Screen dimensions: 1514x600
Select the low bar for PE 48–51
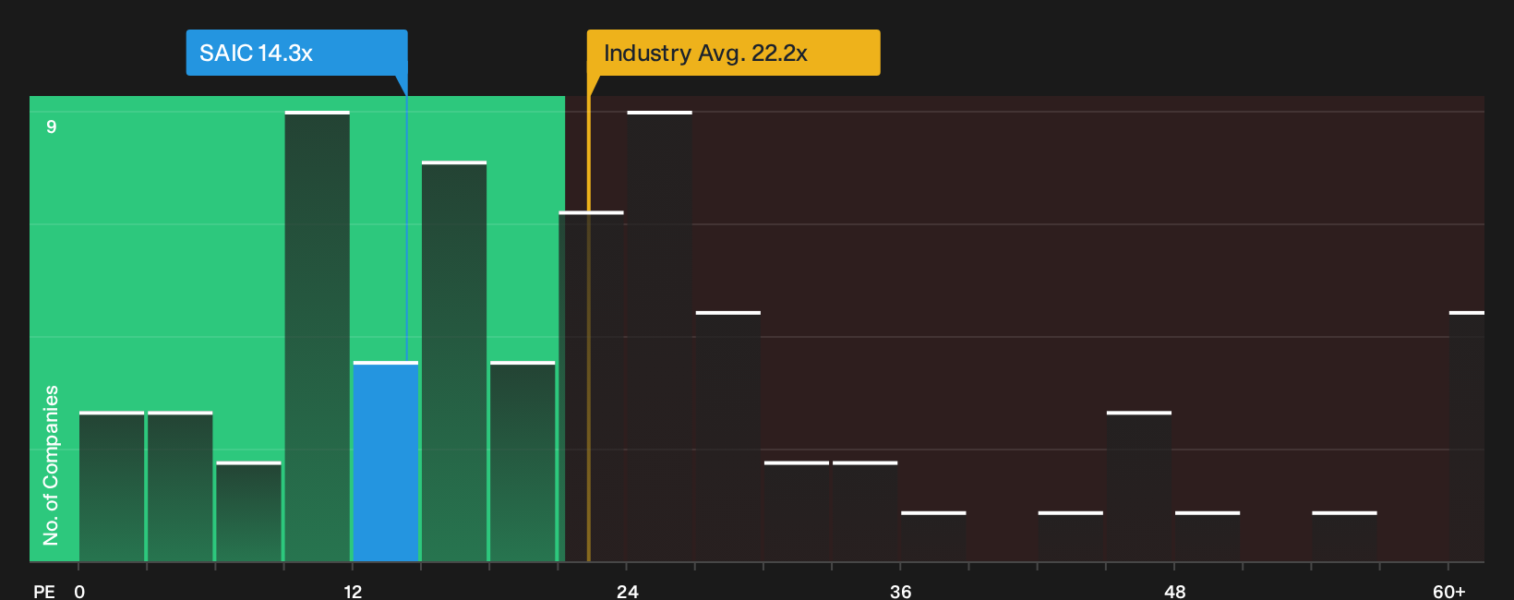[x=1208, y=536]
